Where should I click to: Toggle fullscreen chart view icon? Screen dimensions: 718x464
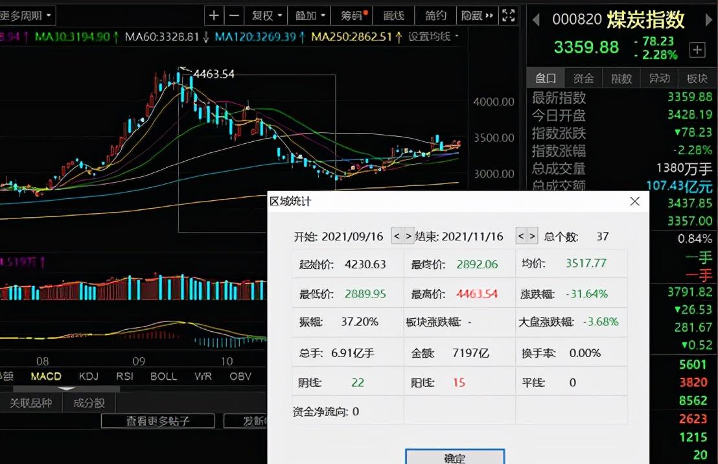[x=508, y=16]
